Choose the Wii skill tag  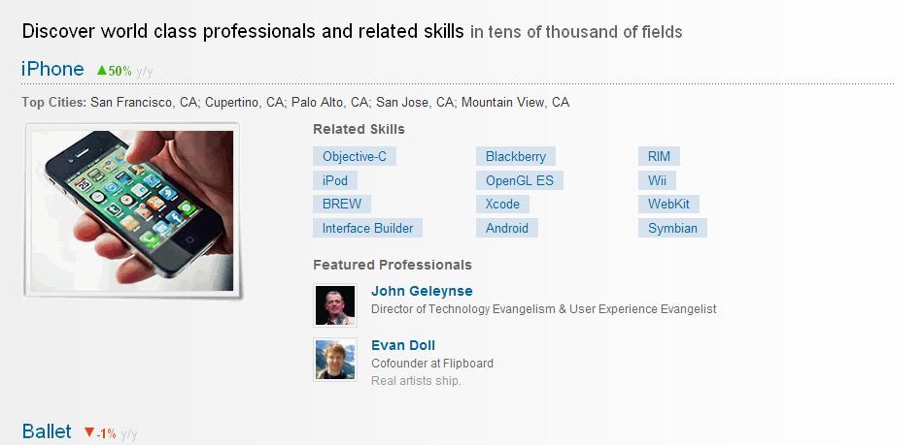coord(657,180)
